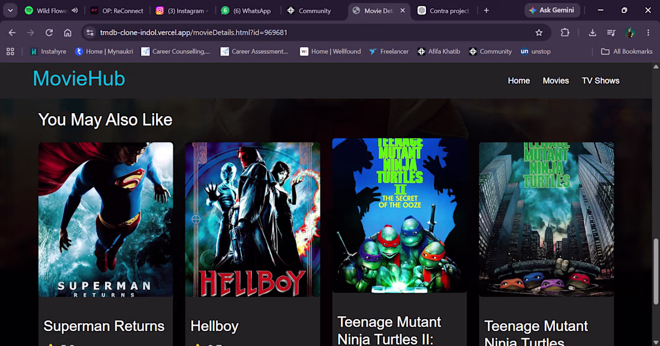The image size is (660, 346).
Task: Expand the All Bookmarks folder
Action: (x=627, y=51)
